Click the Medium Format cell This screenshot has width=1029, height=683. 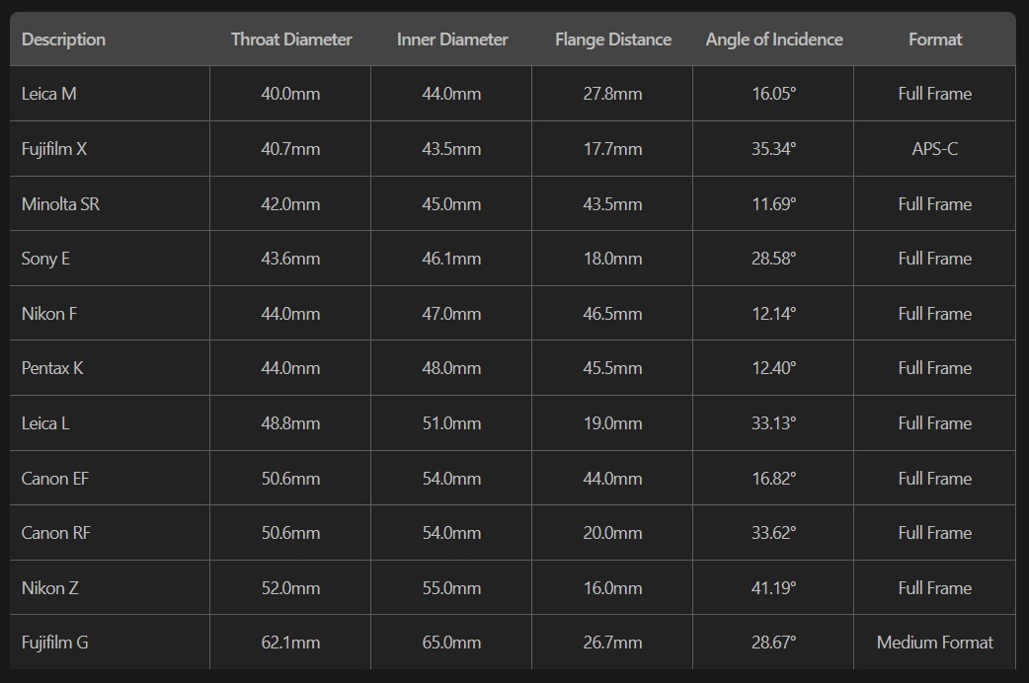point(934,643)
